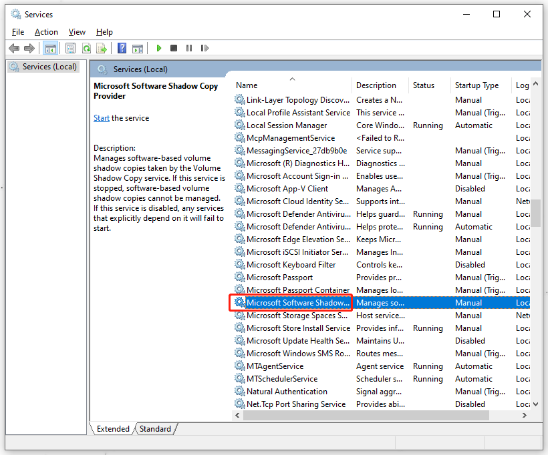Click the Pause Service toolbar icon

189,48
